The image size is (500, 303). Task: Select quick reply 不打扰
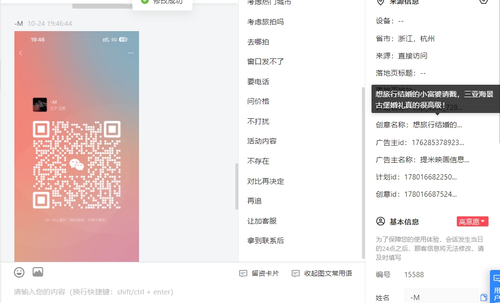[x=258, y=122]
